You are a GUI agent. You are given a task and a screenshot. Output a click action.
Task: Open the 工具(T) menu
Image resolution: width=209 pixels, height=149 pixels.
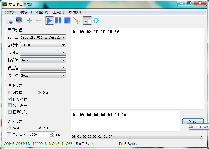[x=58, y=12]
